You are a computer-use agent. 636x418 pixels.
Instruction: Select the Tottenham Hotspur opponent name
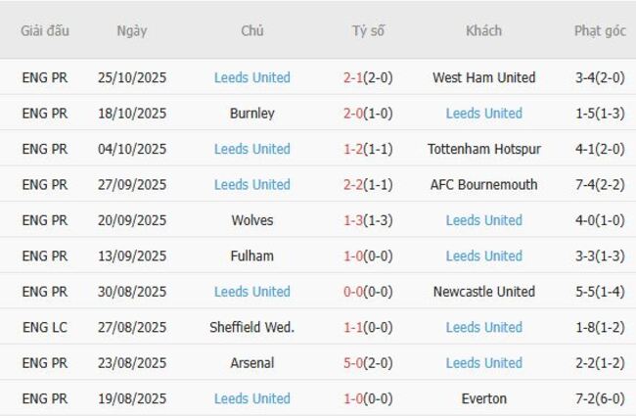(483, 149)
